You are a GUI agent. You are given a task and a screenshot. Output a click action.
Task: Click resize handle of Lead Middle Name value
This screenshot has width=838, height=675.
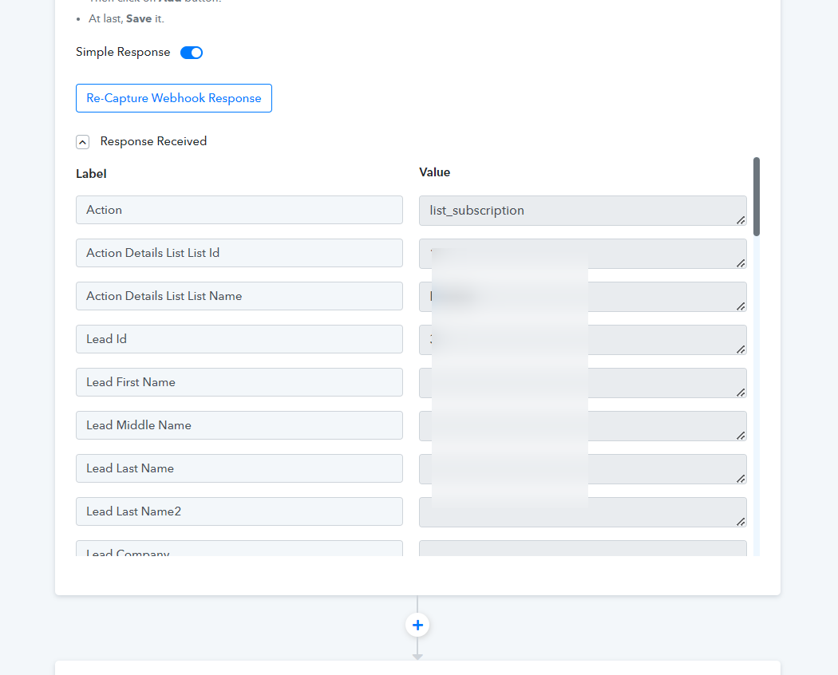pos(741,435)
